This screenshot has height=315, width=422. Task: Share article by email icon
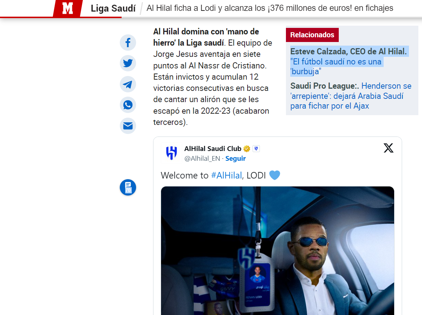click(x=128, y=126)
